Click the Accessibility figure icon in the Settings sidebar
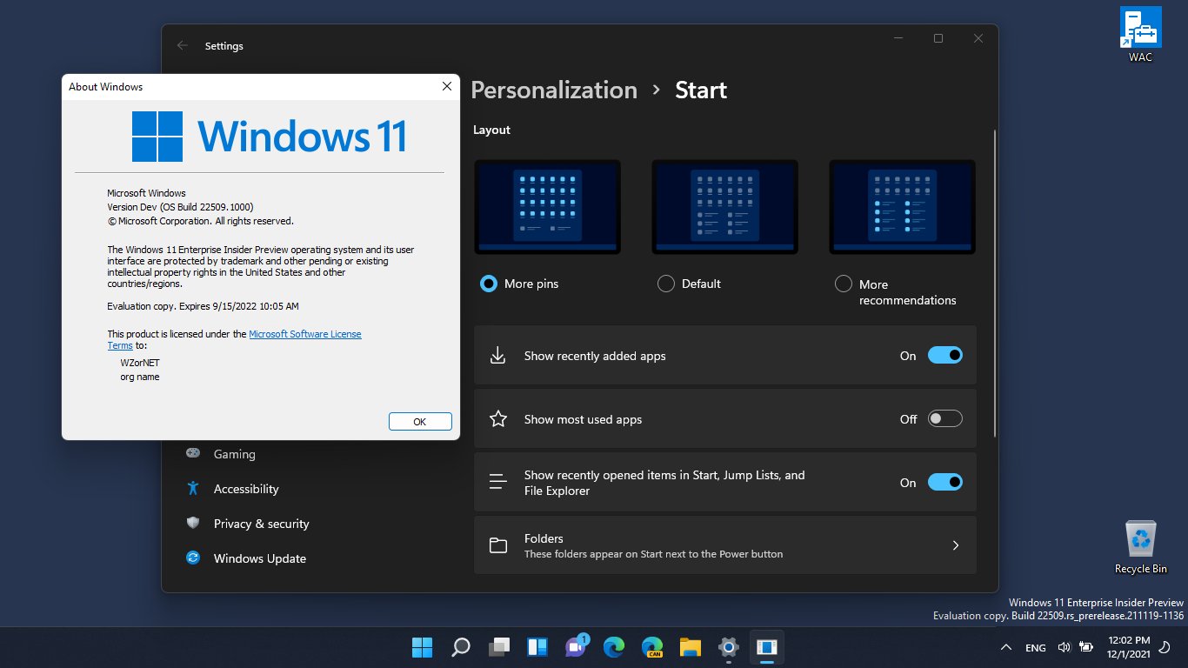 (x=194, y=488)
